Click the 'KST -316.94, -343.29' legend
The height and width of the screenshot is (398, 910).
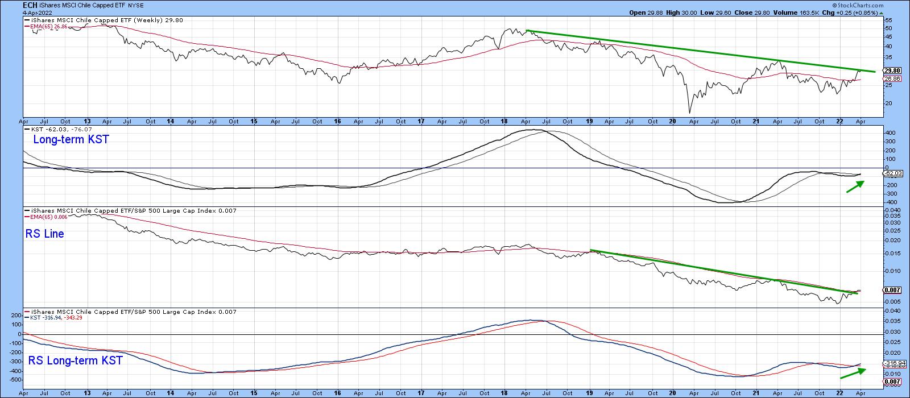pyautogui.click(x=57, y=318)
